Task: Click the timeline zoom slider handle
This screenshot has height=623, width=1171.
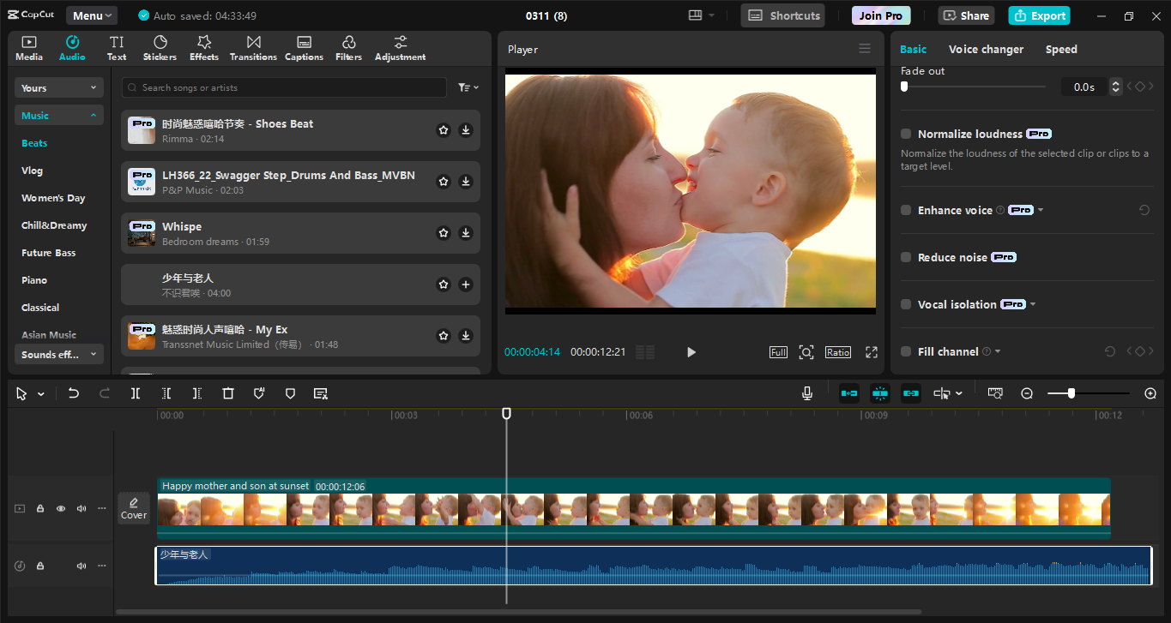Action: tap(1071, 393)
